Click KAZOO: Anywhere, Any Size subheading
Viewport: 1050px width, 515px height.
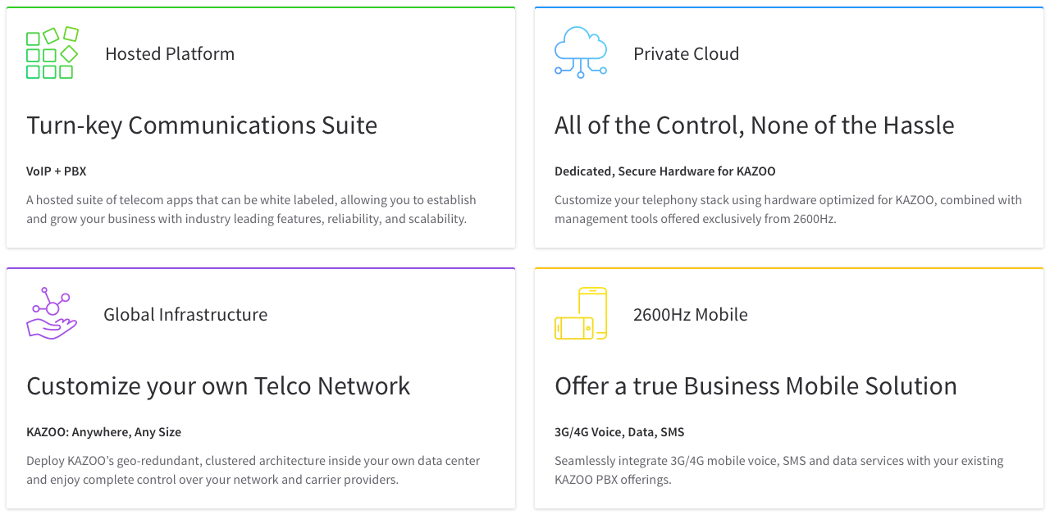(103, 432)
